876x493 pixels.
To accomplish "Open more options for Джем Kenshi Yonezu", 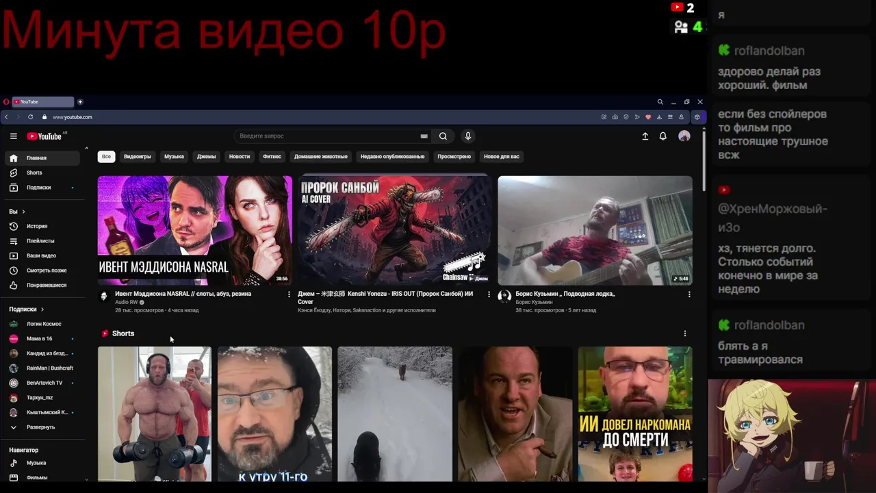I will (x=489, y=294).
